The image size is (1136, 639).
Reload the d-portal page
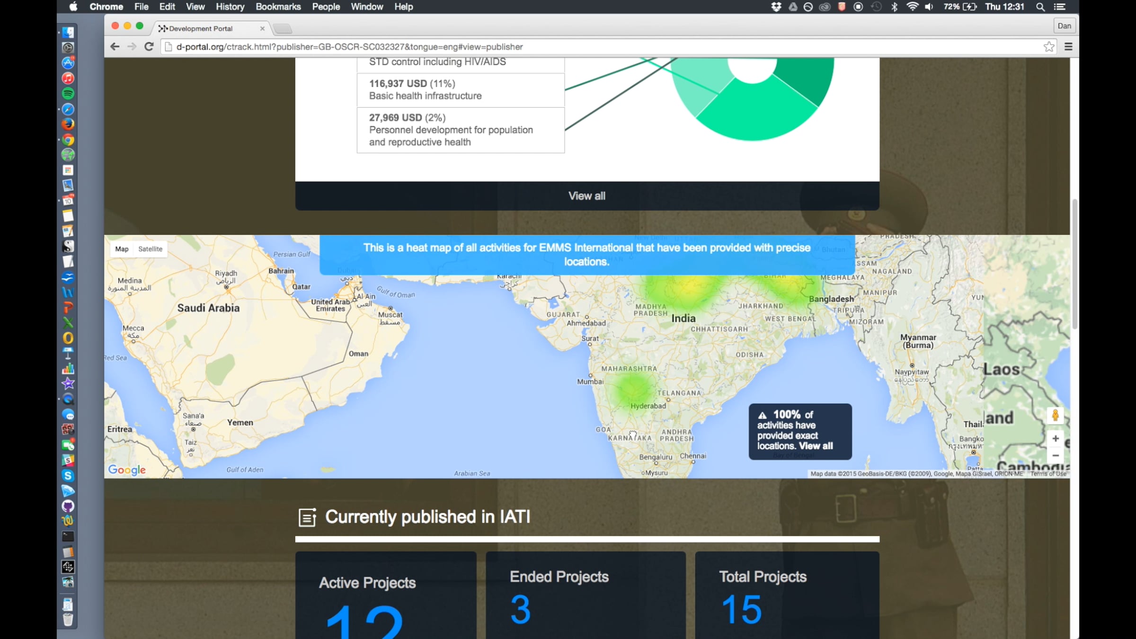tap(149, 46)
